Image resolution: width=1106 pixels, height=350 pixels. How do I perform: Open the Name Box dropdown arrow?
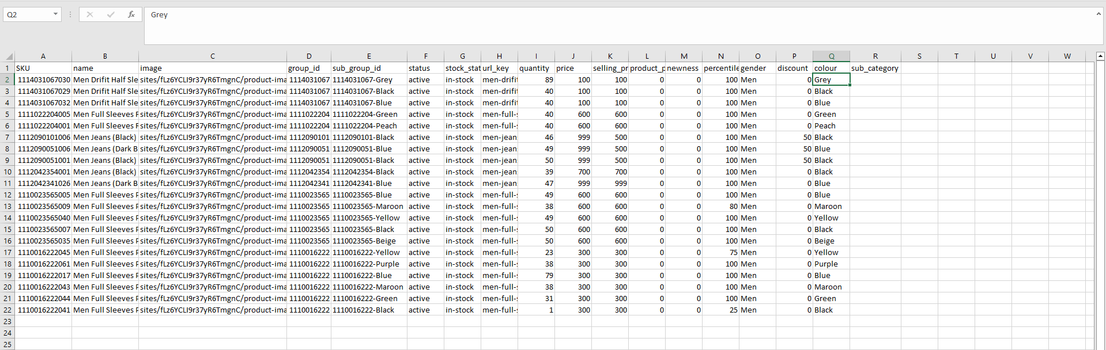(56, 14)
